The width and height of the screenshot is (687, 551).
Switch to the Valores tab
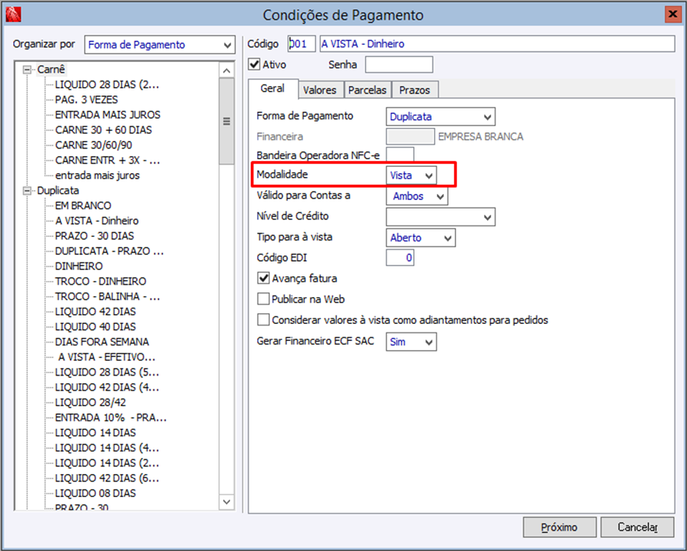319,90
